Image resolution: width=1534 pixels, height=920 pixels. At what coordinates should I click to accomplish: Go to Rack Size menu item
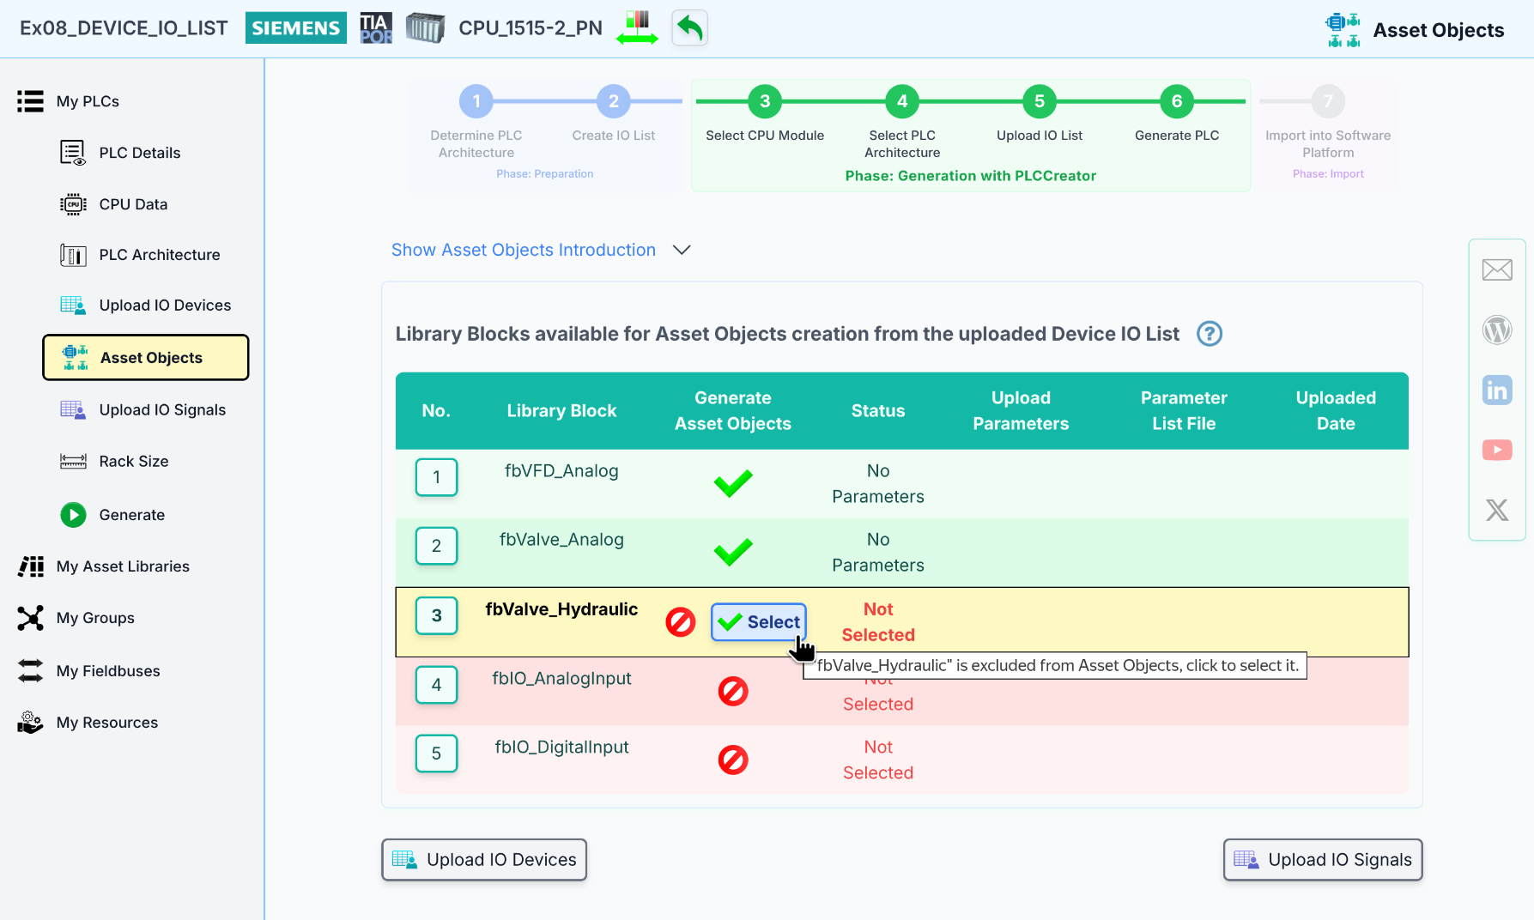133,462
